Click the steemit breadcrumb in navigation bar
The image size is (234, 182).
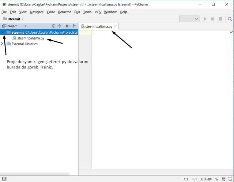pyautogui.click(x=12, y=19)
